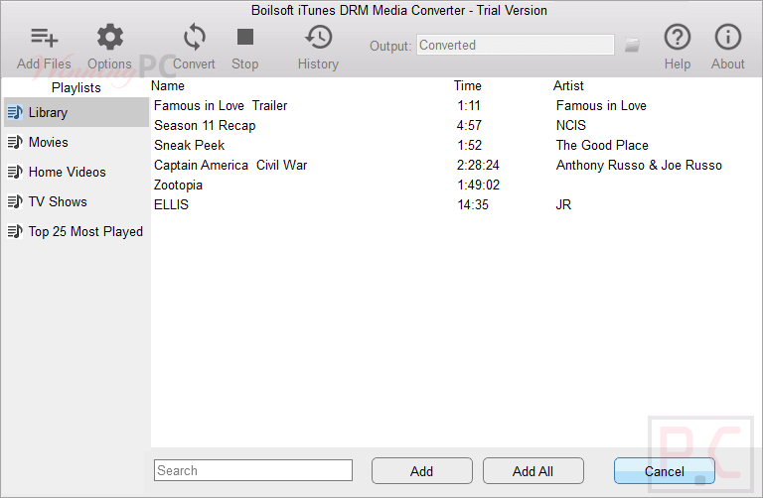Click the Add button
Image resolution: width=763 pixels, height=498 pixels.
click(x=422, y=471)
